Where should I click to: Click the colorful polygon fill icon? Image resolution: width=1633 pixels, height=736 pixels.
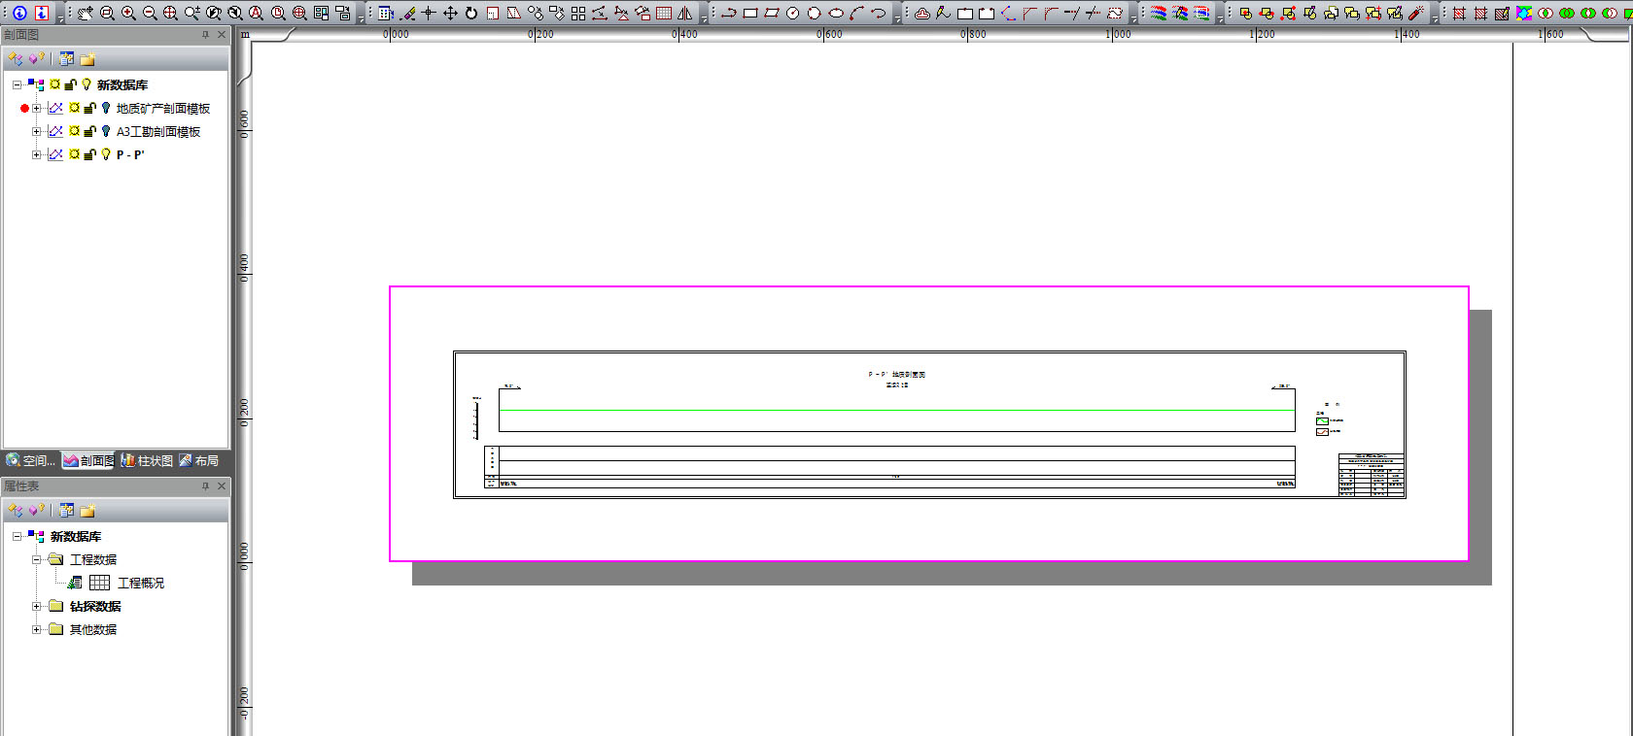click(x=1523, y=13)
